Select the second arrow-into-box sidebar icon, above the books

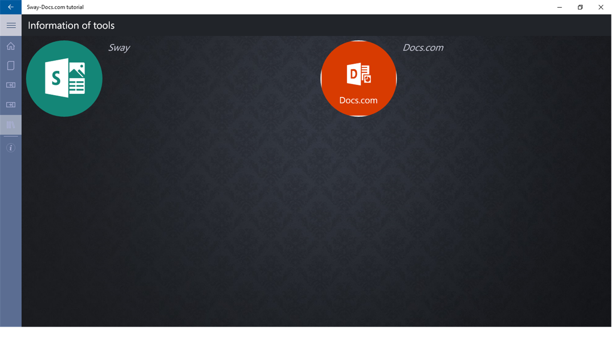11,105
